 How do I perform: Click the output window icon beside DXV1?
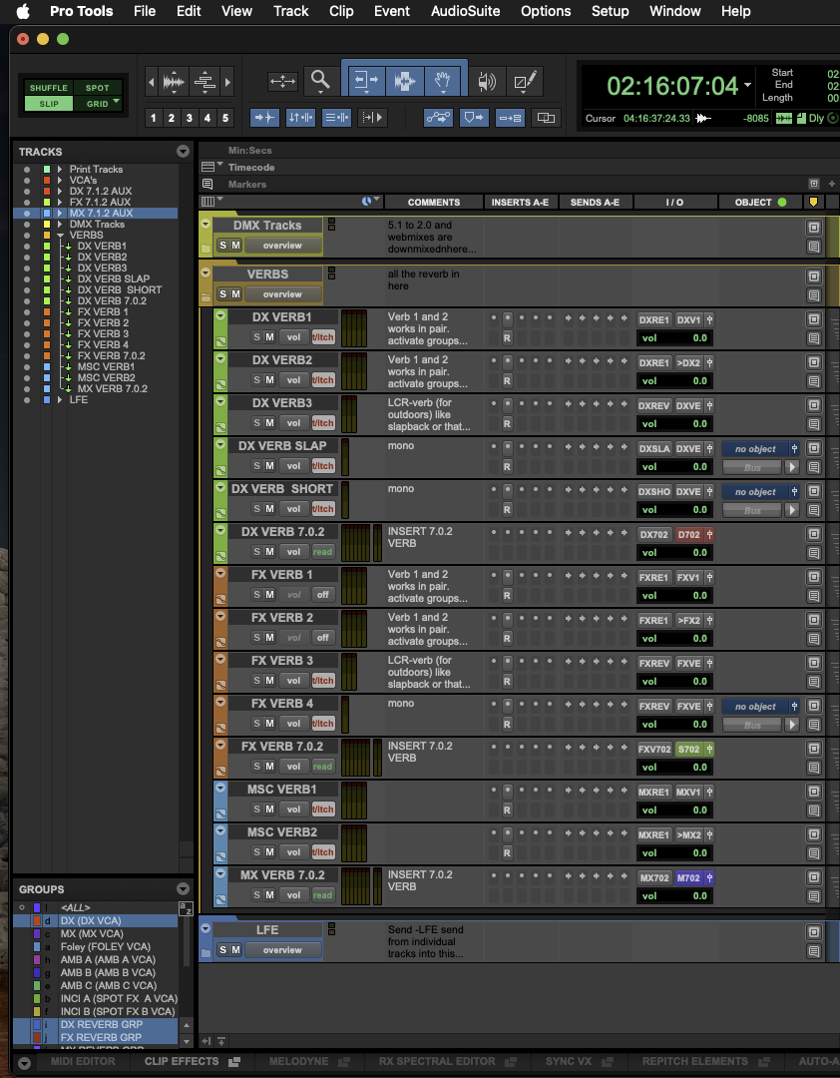pyautogui.click(x=708, y=319)
